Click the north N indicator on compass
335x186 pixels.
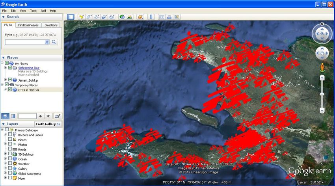(x=322, y=24)
